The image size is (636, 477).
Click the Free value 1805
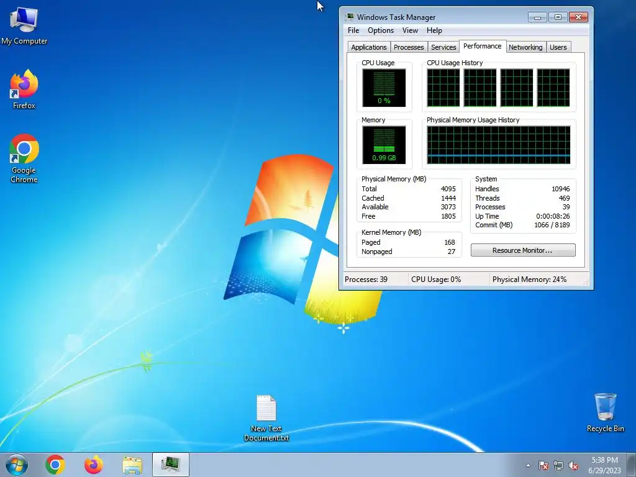tap(448, 216)
